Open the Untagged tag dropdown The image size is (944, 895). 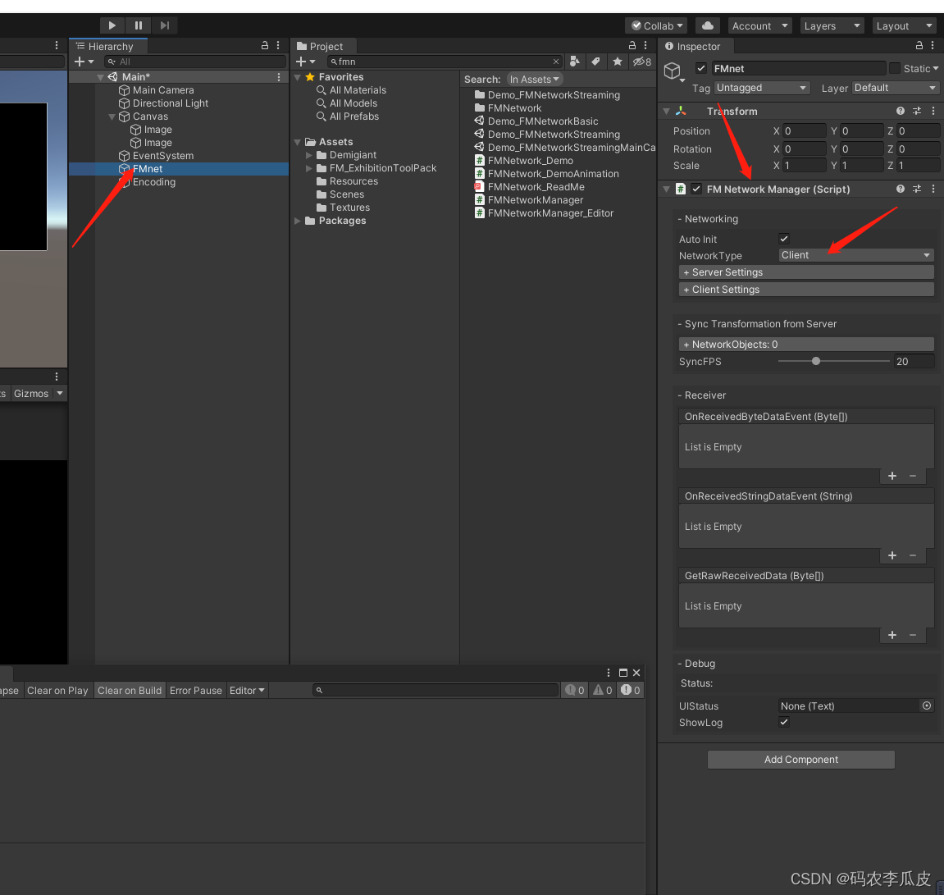pyautogui.click(x=761, y=88)
